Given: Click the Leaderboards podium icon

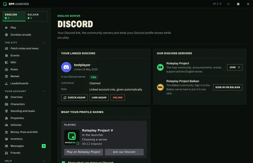Looking at the screenshot, I should pos(6,83).
